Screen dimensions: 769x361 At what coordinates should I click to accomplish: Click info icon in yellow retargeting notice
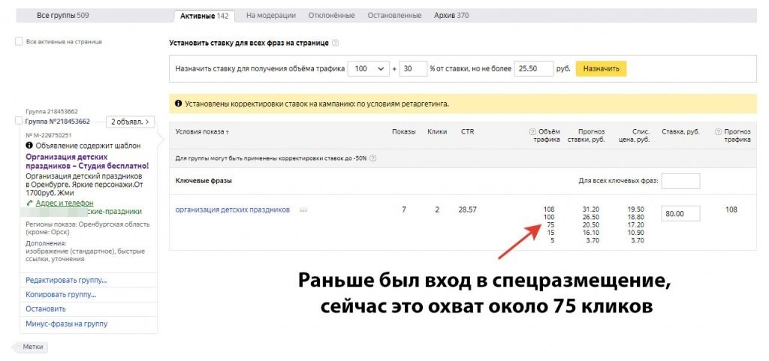pyautogui.click(x=178, y=104)
